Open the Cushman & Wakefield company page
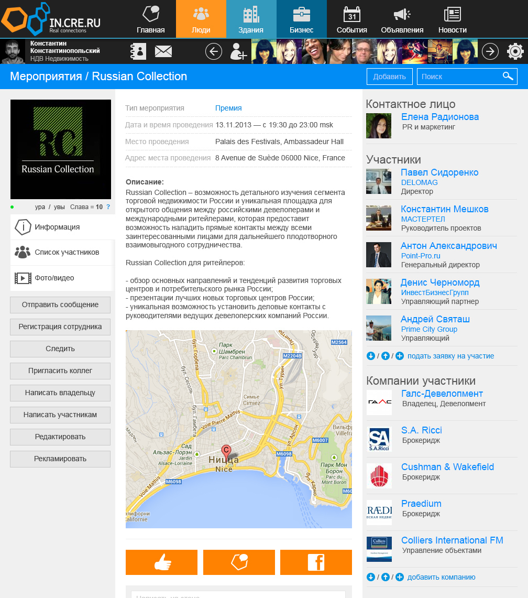Screen dimensions: 528x598 coord(447,467)
